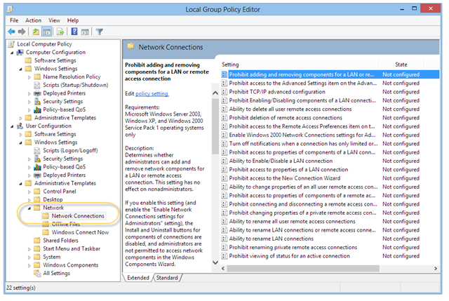
Task: Open the Action menu
Action: click(x=33, y=20)
